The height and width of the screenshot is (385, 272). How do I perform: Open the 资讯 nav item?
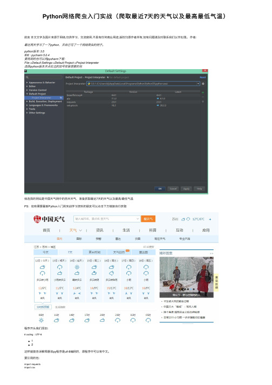coord(99,231)
